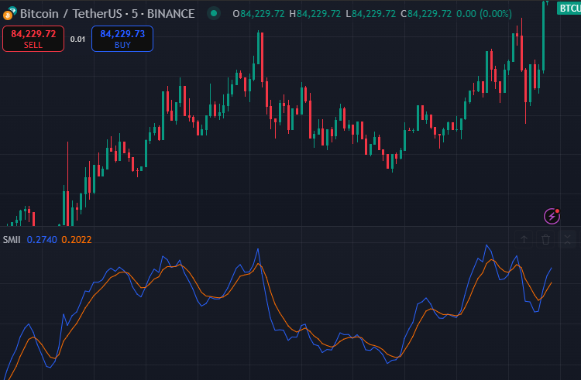Image resolution: width=581 pixels, height=380 pixels.
Task: Open the Bitcoin / TetherUS symbol title
Action: click(107, 14)
